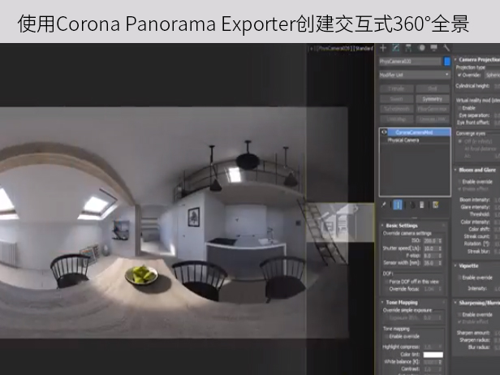Screen dimensions: 500x375
Task: Click the PhysCamera020 object name field
Action: tap(410, 62)
